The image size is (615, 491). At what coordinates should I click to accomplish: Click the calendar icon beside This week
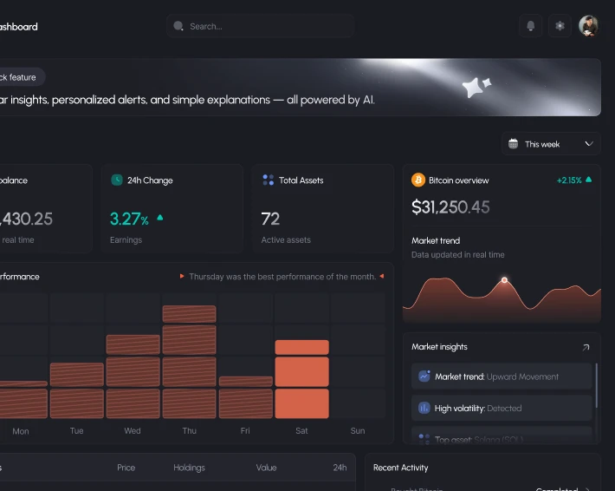pyautogui.click(x=513, y=144)
